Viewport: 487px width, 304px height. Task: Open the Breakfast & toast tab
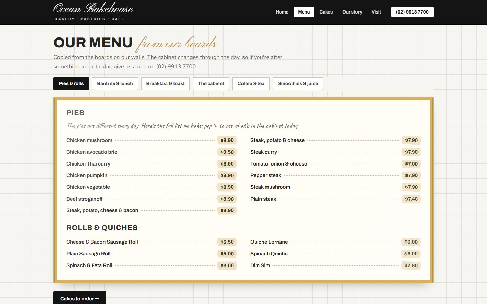tap(165, 83)
